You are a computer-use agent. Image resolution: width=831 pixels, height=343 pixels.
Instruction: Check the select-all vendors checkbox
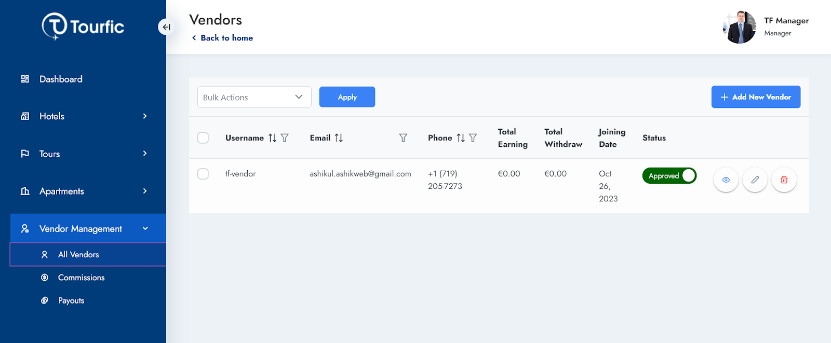pyautogui.click(x=203, y=138)
